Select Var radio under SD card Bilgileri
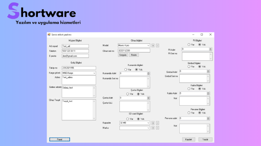The image size is (261, 146). point(127,119)
